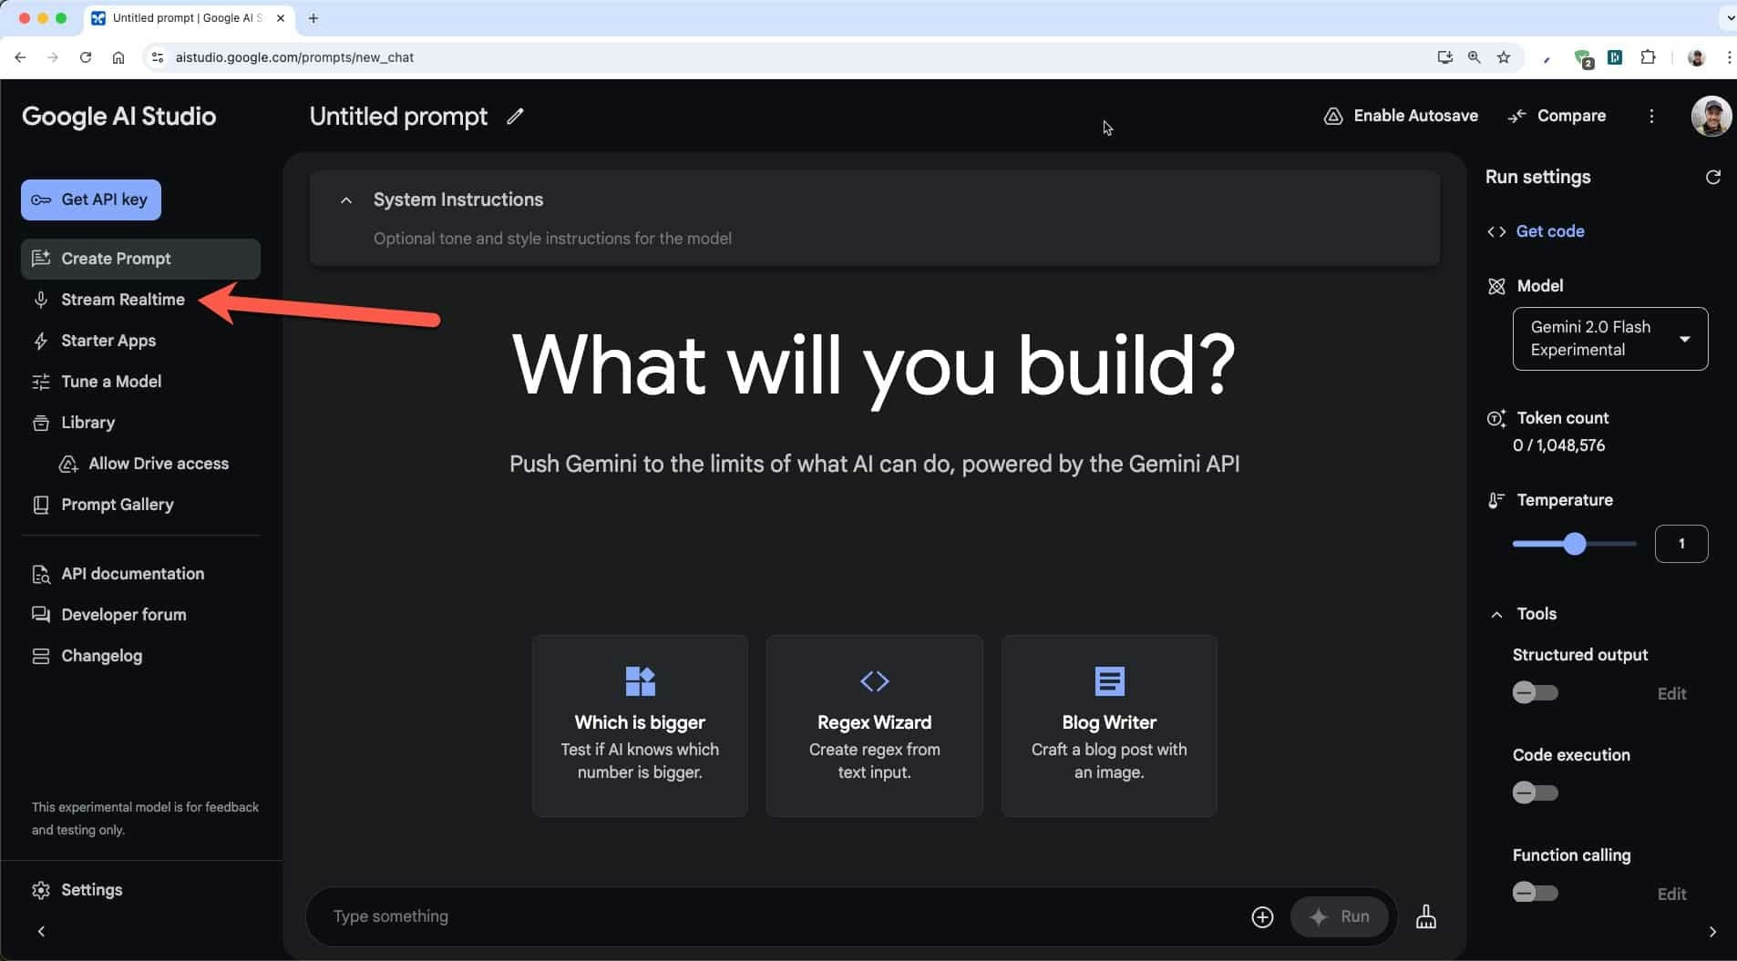Open Get code in Run settings
This screenshot has height=961, width=1737.
(1551, 231)
